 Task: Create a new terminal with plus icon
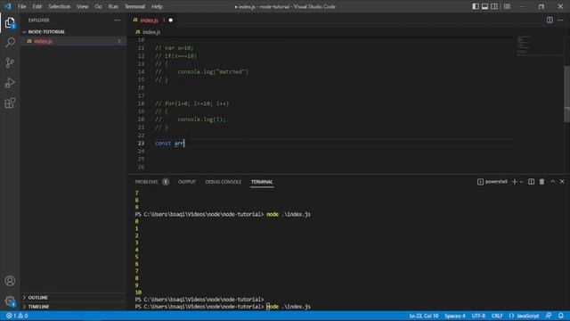(x=515, y=182)
